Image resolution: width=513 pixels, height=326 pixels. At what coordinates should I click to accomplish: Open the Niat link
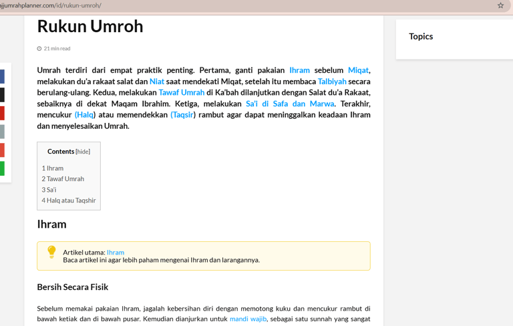157,81
